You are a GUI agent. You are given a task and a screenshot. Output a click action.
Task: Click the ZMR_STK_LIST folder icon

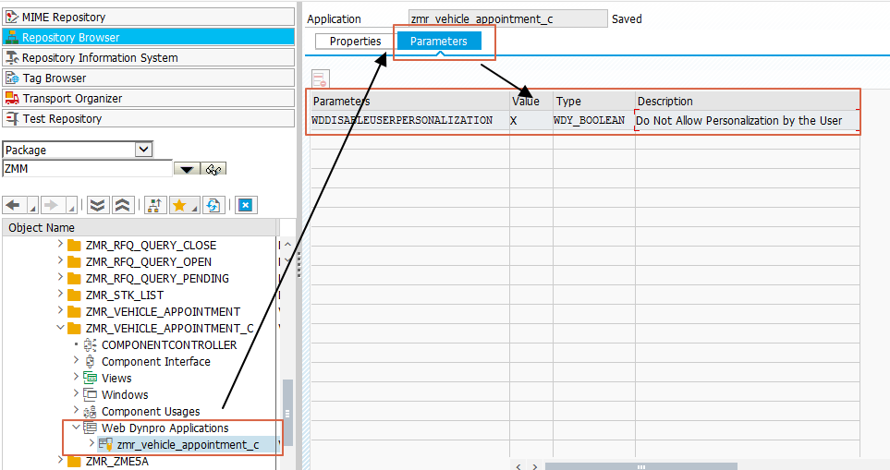pos(74,295)
